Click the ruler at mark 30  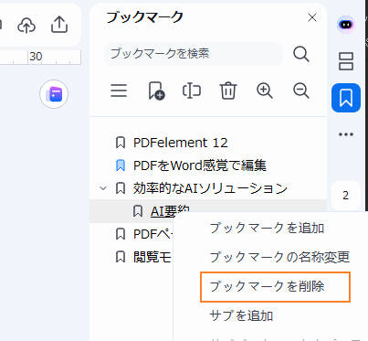pos(36,57)
